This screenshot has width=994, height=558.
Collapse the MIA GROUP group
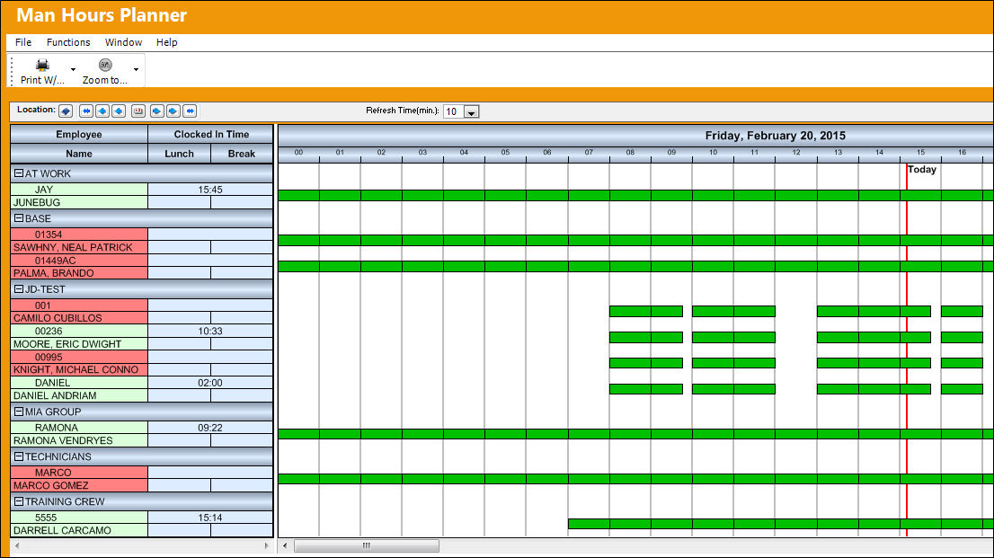[x=19, y=412]
